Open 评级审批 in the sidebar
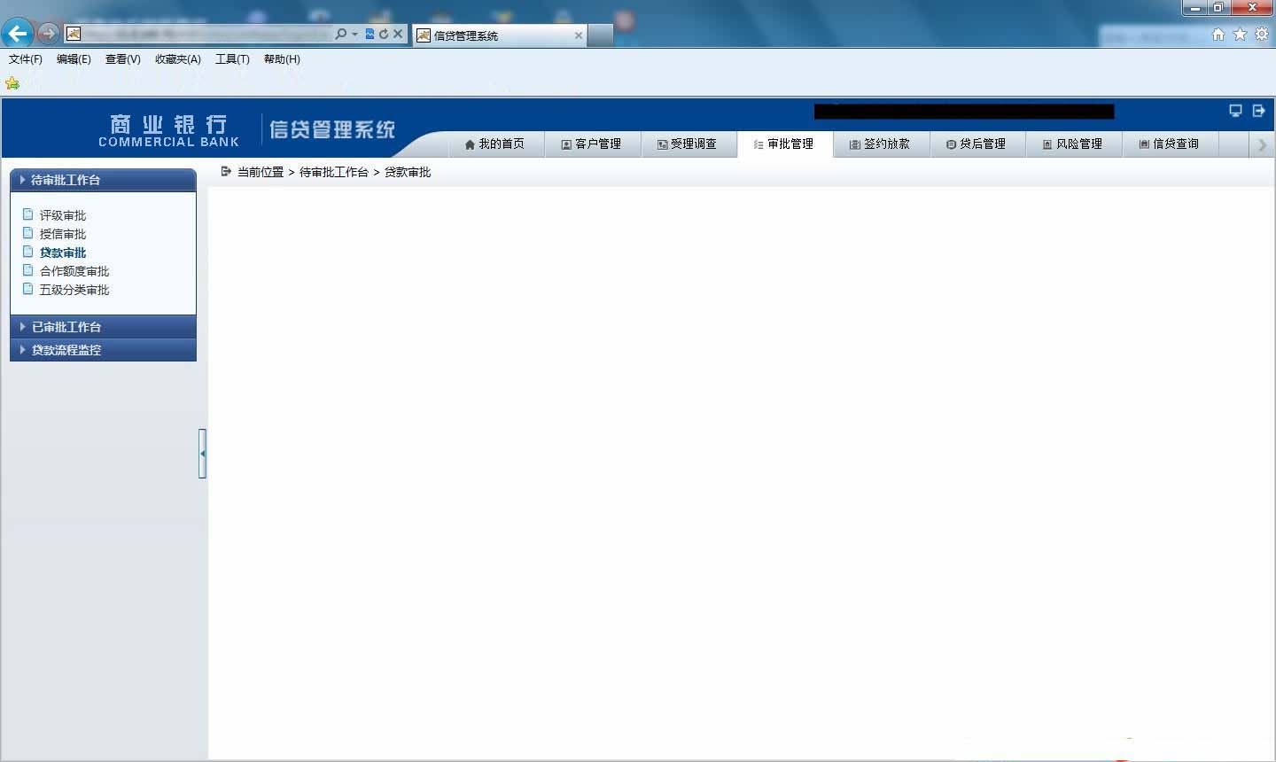Screen dimensions: 1276x762 [x=63, y=215]
